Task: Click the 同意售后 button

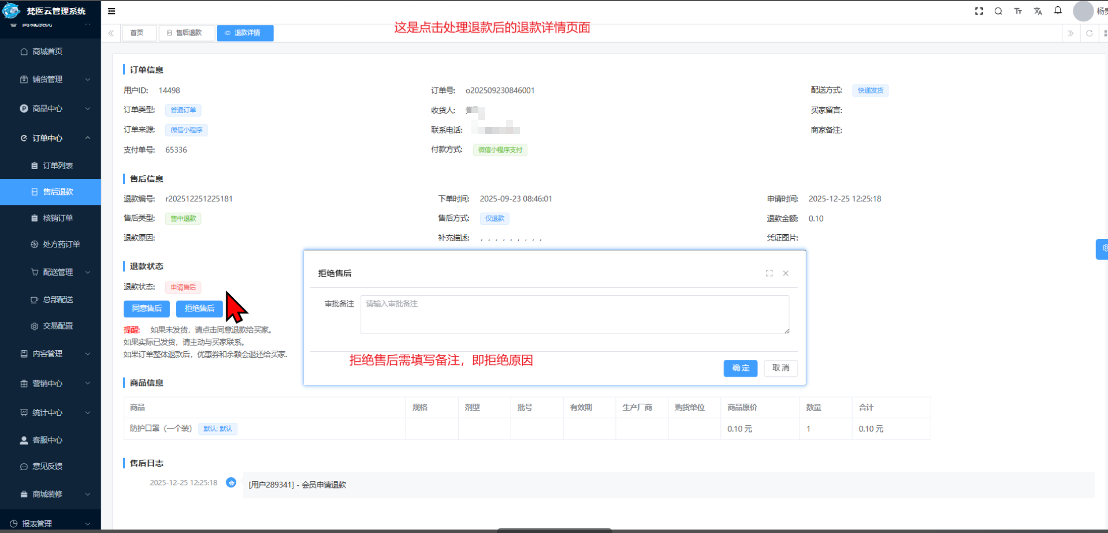Action: coord(146,309)
